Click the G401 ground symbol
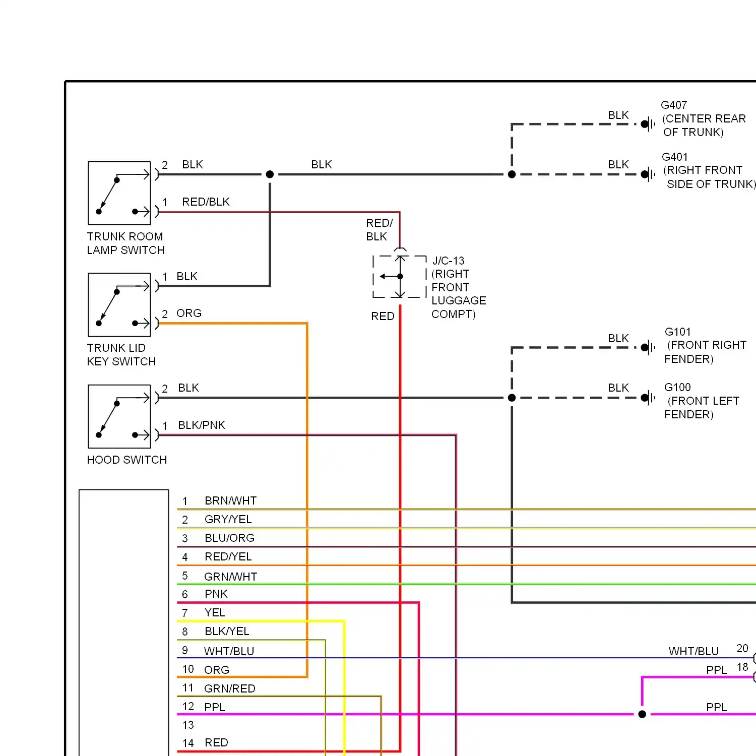This screenshot has height=756, width=756. coord(648,174)
